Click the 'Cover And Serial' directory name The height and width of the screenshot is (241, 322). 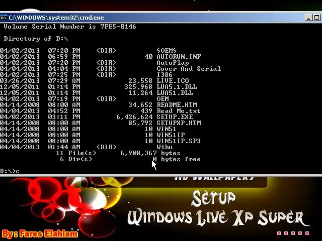point(189,69)
